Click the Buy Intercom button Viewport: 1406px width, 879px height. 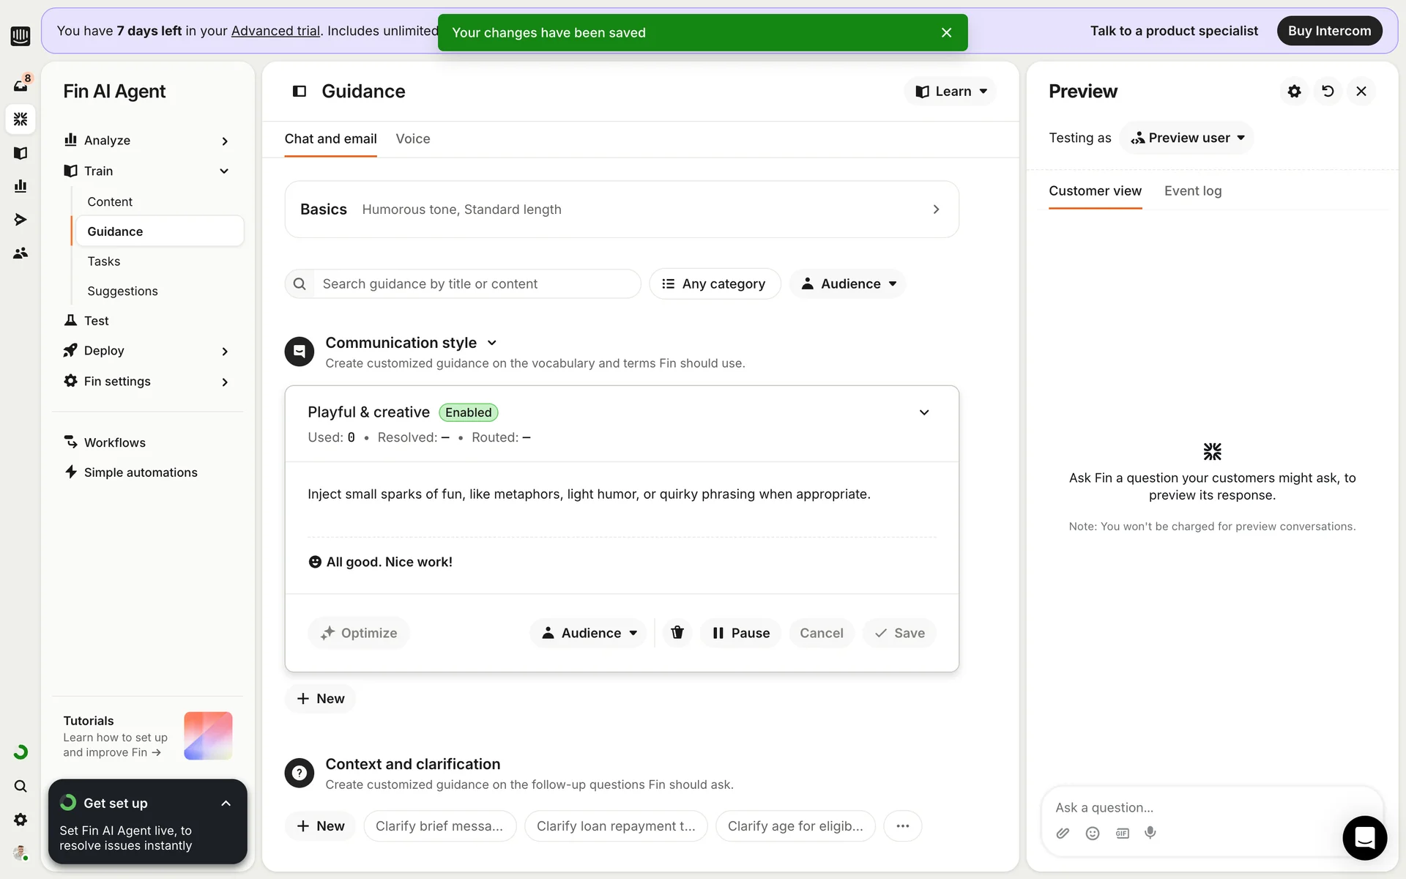coord(1328,31)
